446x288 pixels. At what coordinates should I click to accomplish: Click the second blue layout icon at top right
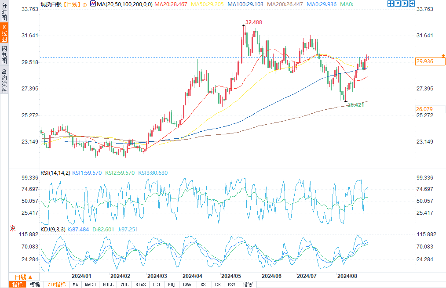coord(398,4)
